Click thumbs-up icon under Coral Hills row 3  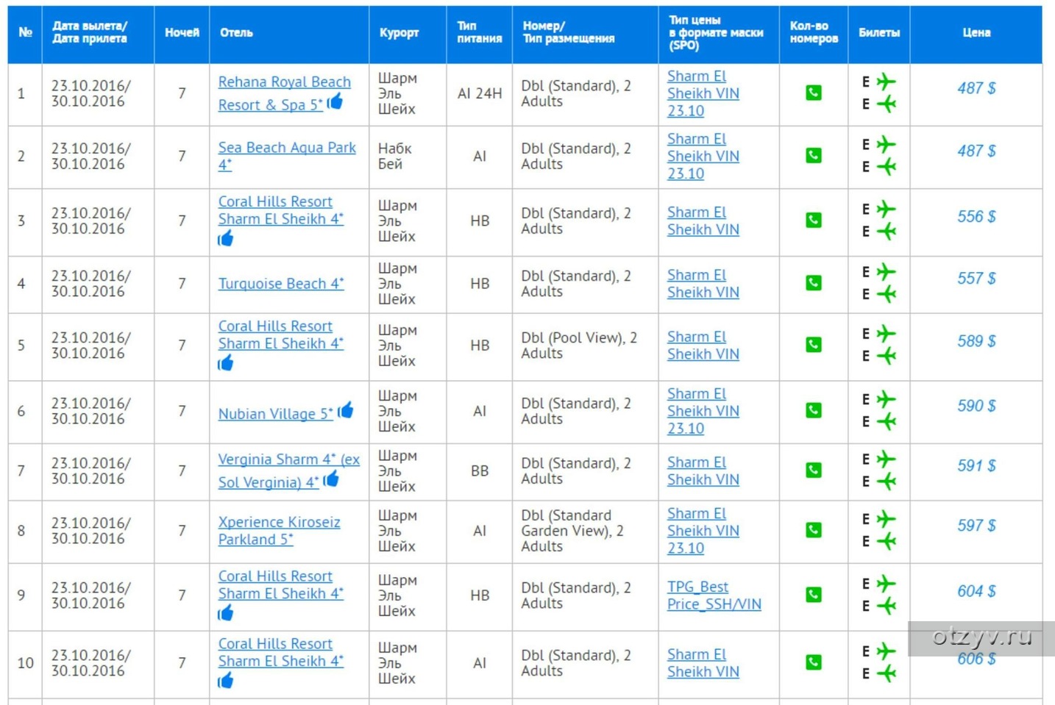[x=225, y=238]
